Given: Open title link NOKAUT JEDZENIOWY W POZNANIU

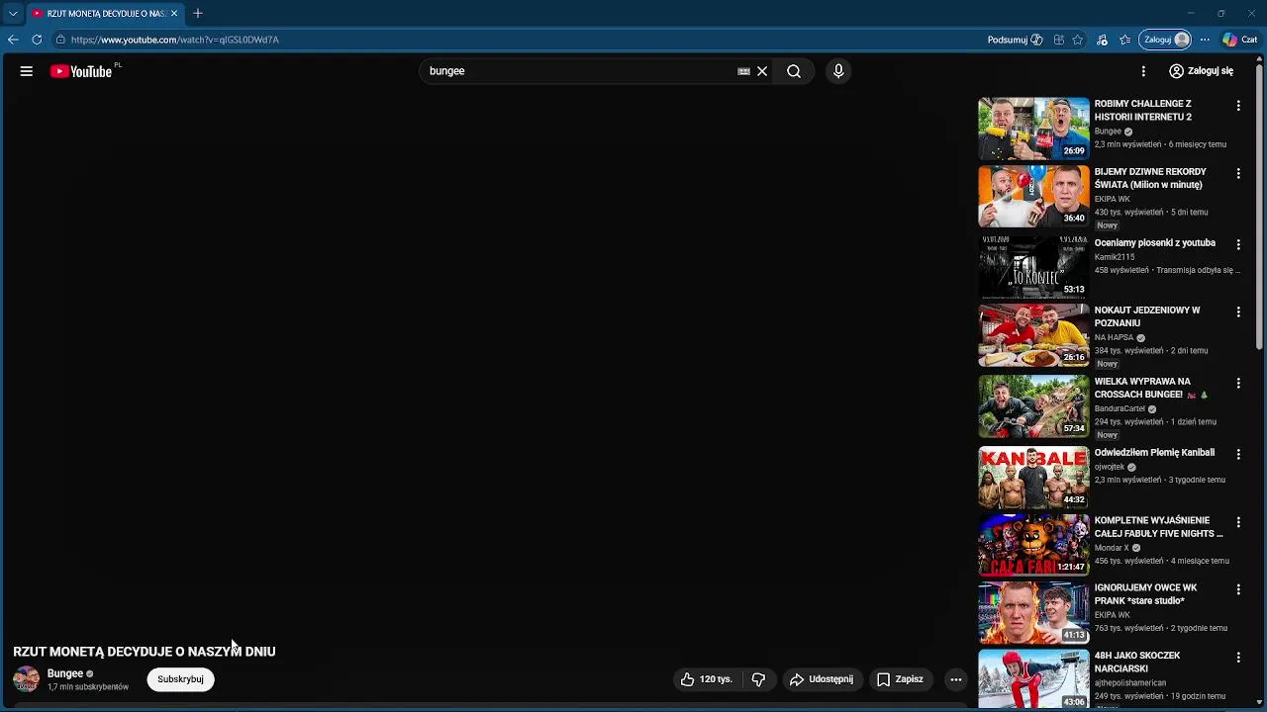Looking at the screenshot, I should [1146, 316].
